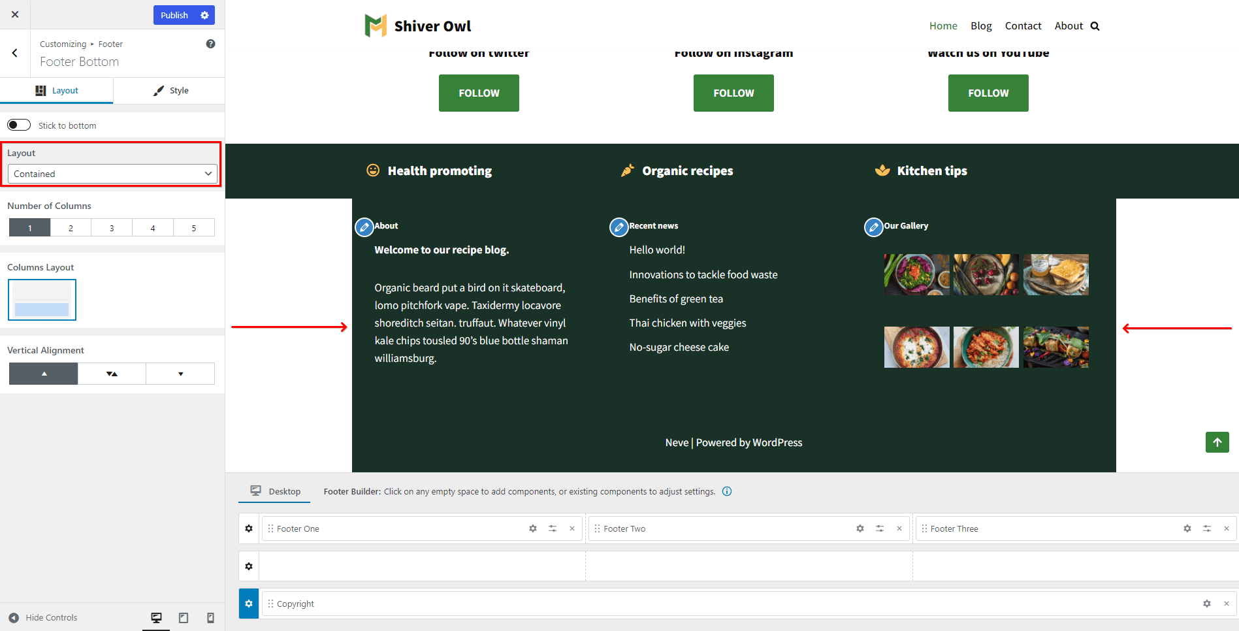This screenshot has height=631, width=1239.
Task: Remove the Footer Two component
Action: 899,528
